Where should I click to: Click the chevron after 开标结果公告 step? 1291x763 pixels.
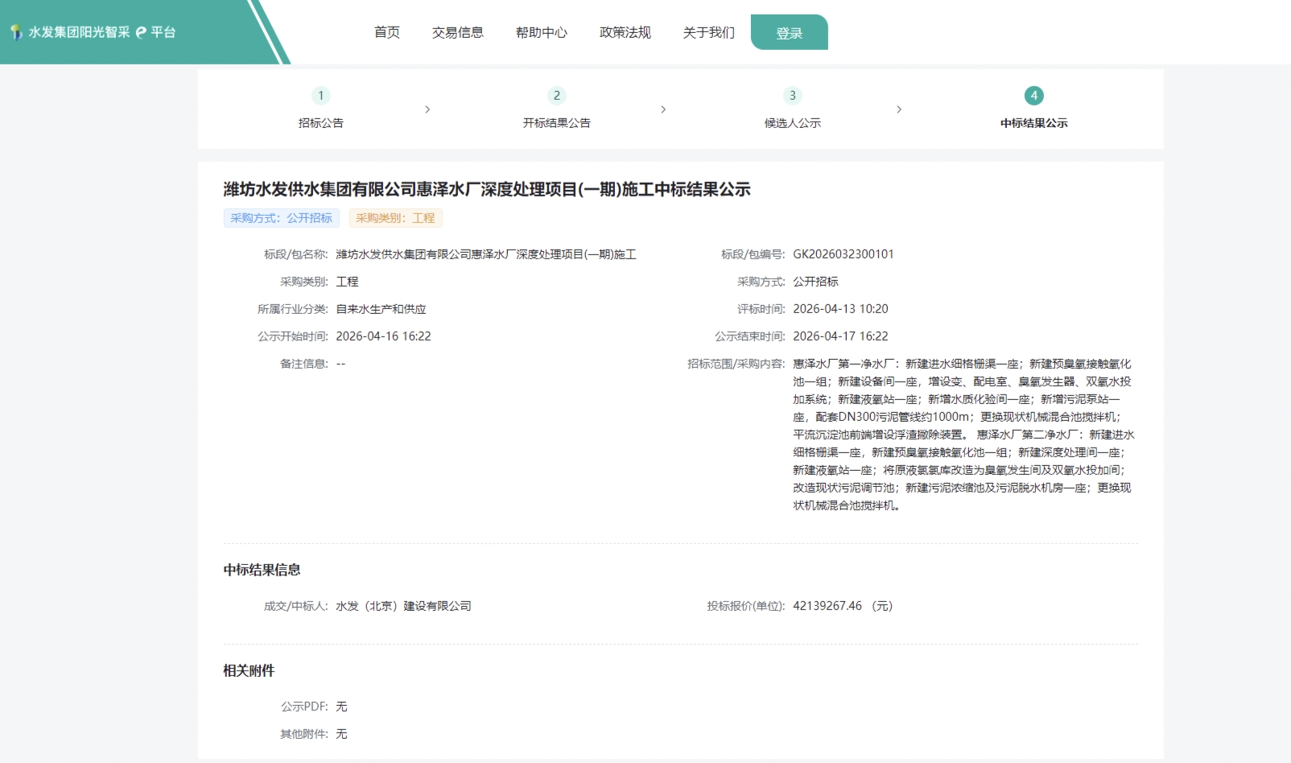tap(663, 109)
